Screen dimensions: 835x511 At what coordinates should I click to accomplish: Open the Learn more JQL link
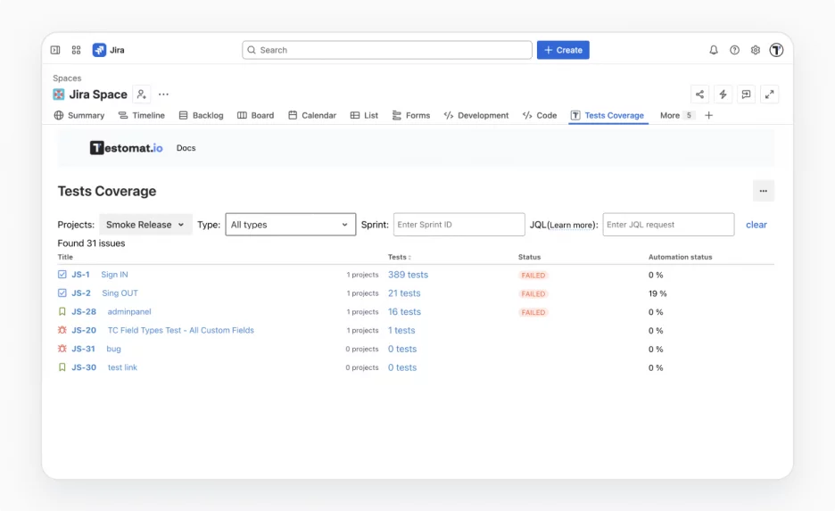tap(572, 225)
